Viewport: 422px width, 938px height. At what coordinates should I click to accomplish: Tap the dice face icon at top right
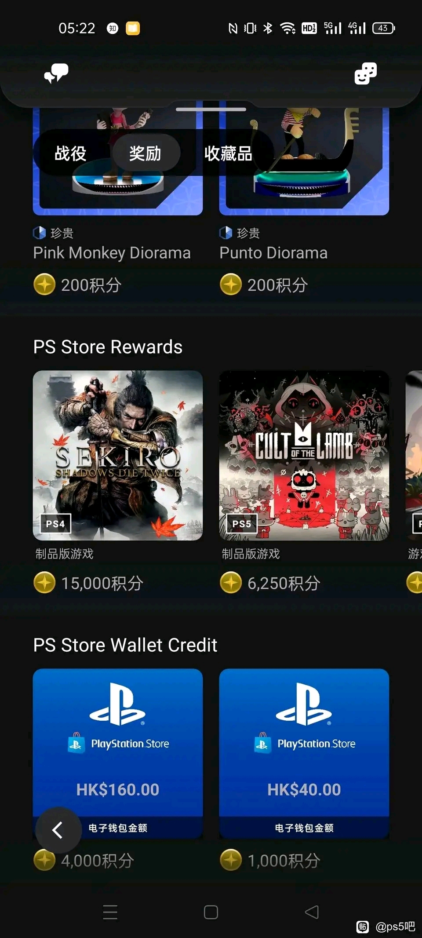[x=365, y=73]
